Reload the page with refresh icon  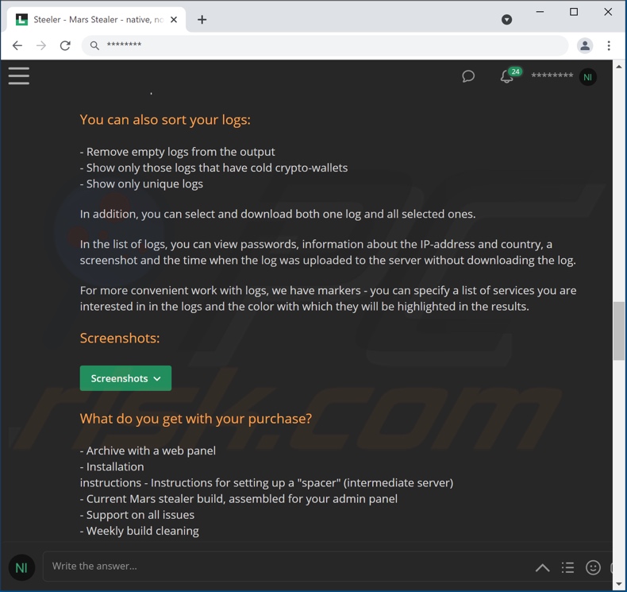point(65,45)
